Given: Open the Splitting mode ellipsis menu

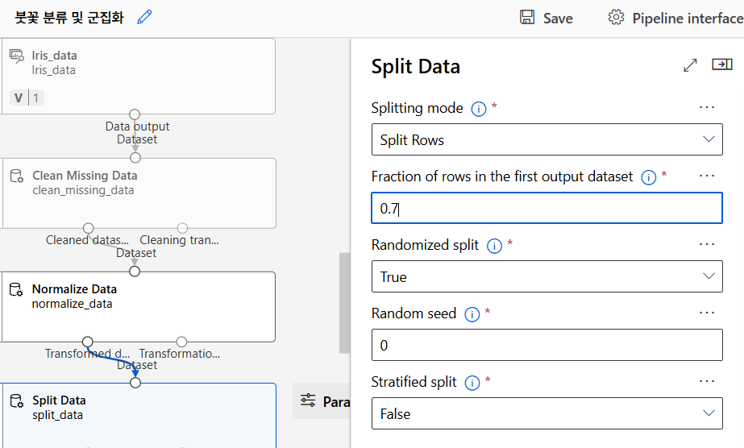Looking at the screenshot, I should pyautogui.click(x=707, y=107).
